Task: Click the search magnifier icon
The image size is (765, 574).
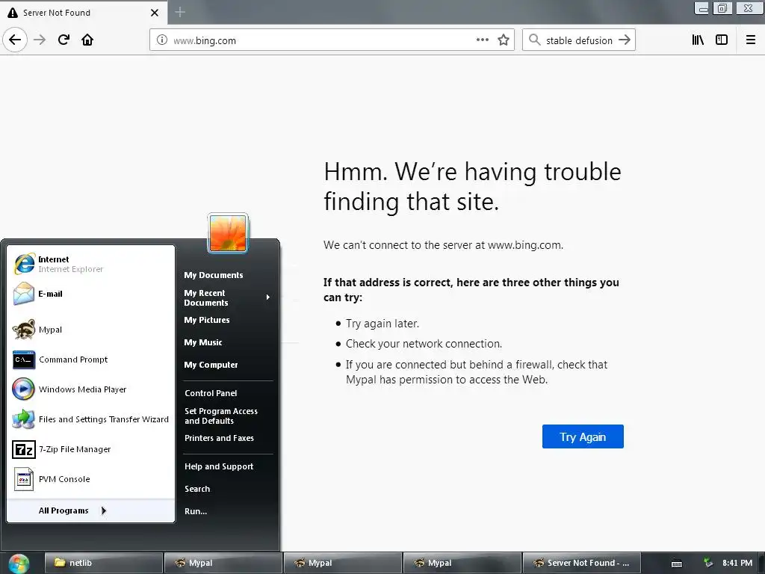Action: point(535,40)
